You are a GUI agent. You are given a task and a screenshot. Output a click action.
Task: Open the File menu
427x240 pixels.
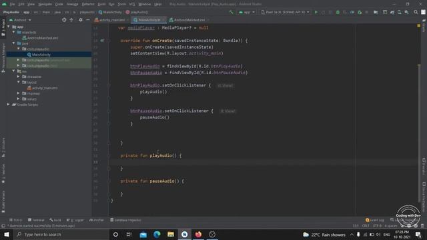coord(12,4)
